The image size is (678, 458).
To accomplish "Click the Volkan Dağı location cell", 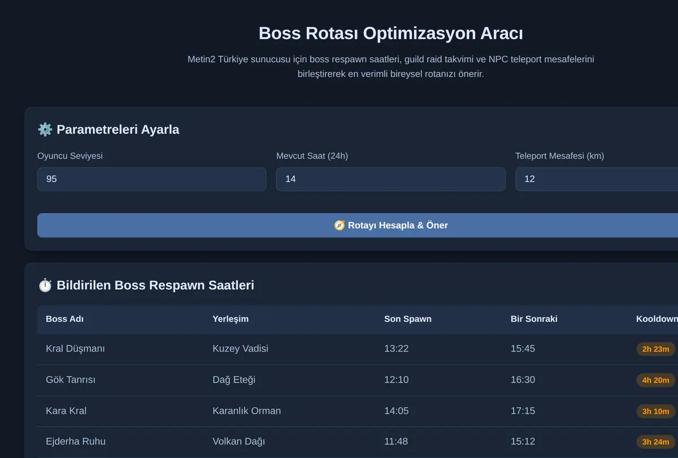I will point(238,441).
